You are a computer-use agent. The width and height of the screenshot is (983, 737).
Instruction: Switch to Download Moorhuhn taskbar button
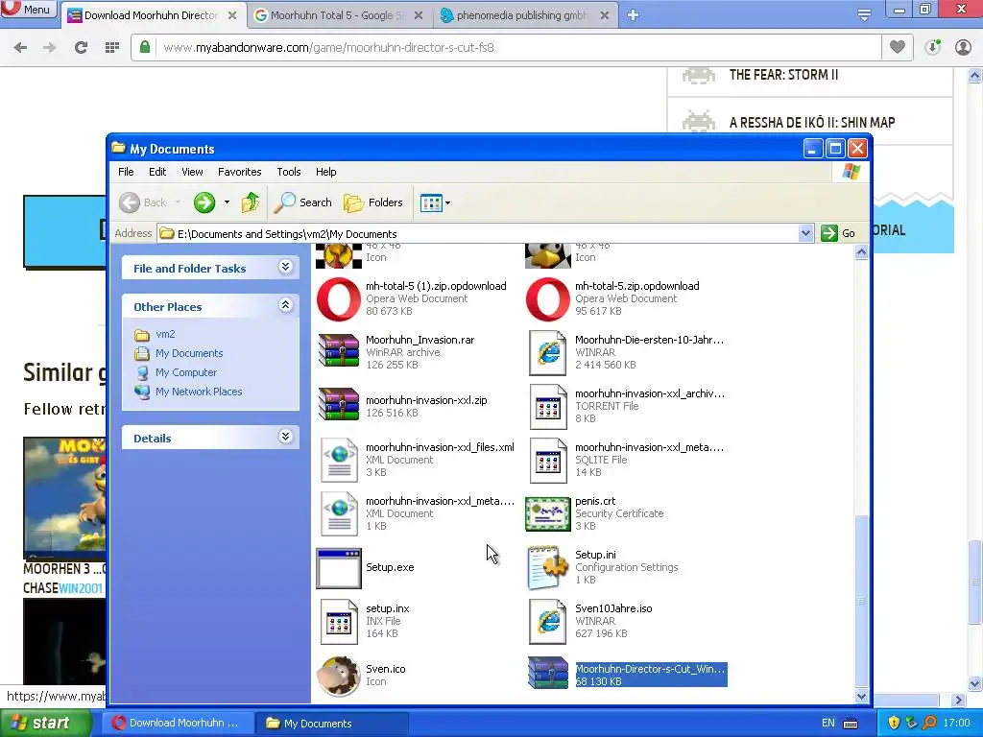177,723
